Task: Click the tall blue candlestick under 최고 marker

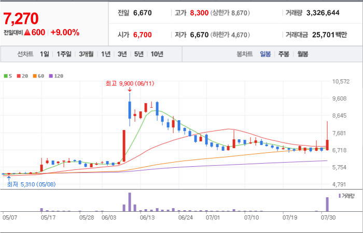Action: (x=130, y=110)
